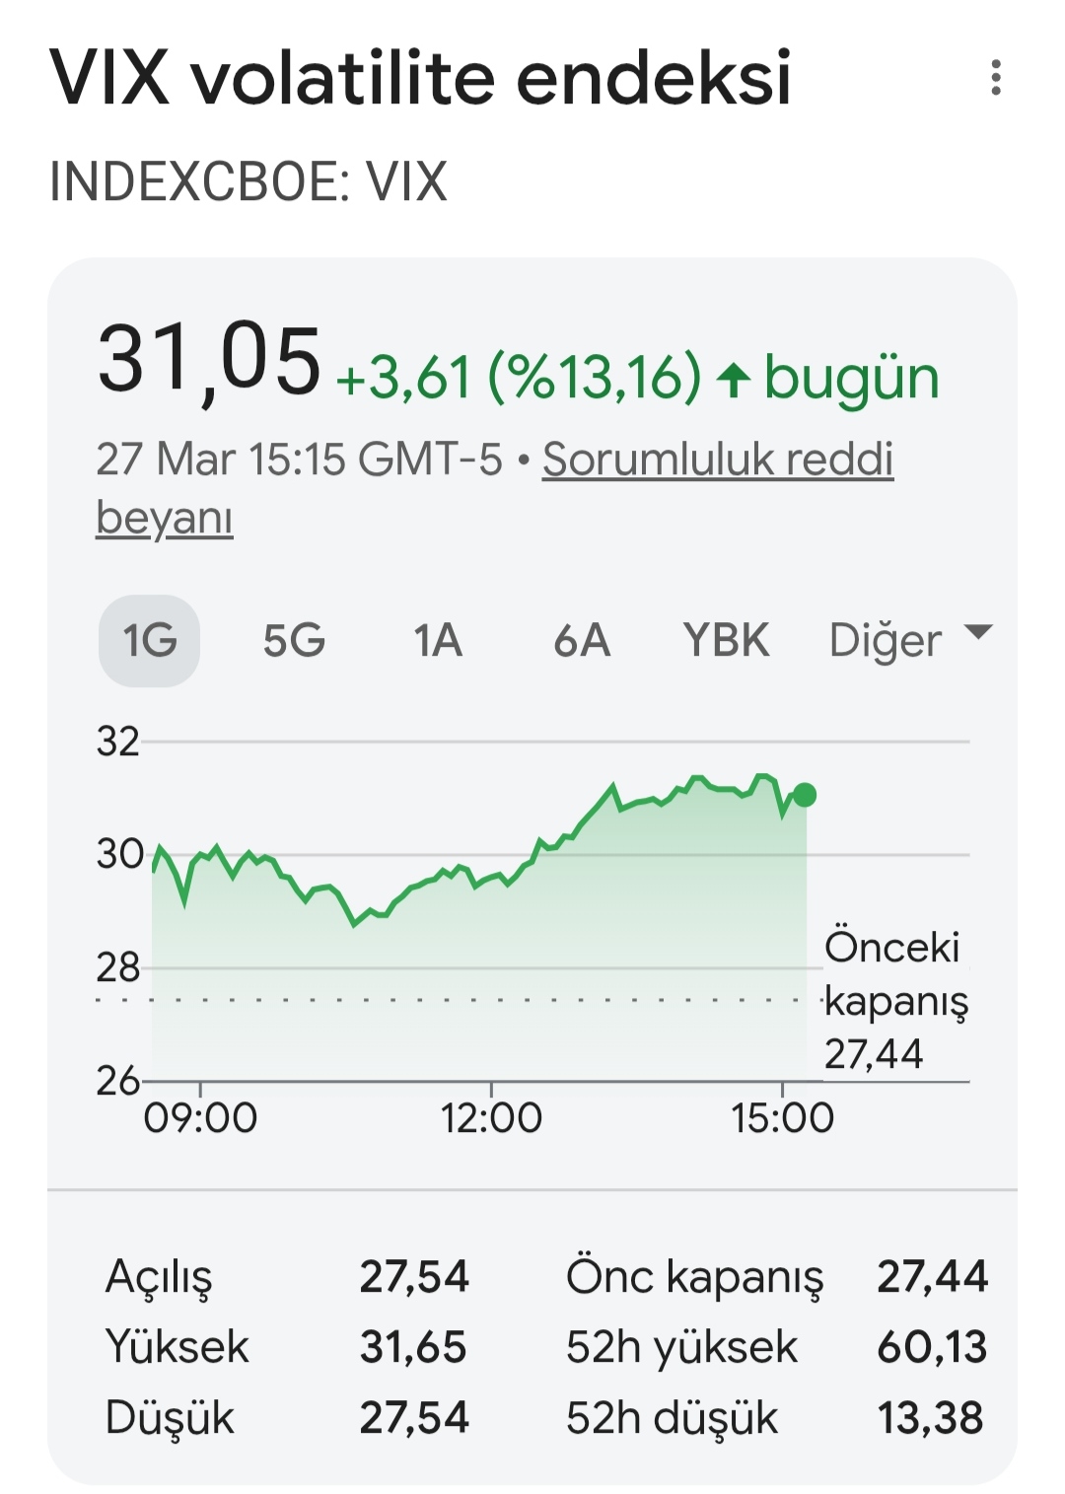Click the 52h yüksek value 60,13
The image size is (1065, 1494).
point(932,1347)
